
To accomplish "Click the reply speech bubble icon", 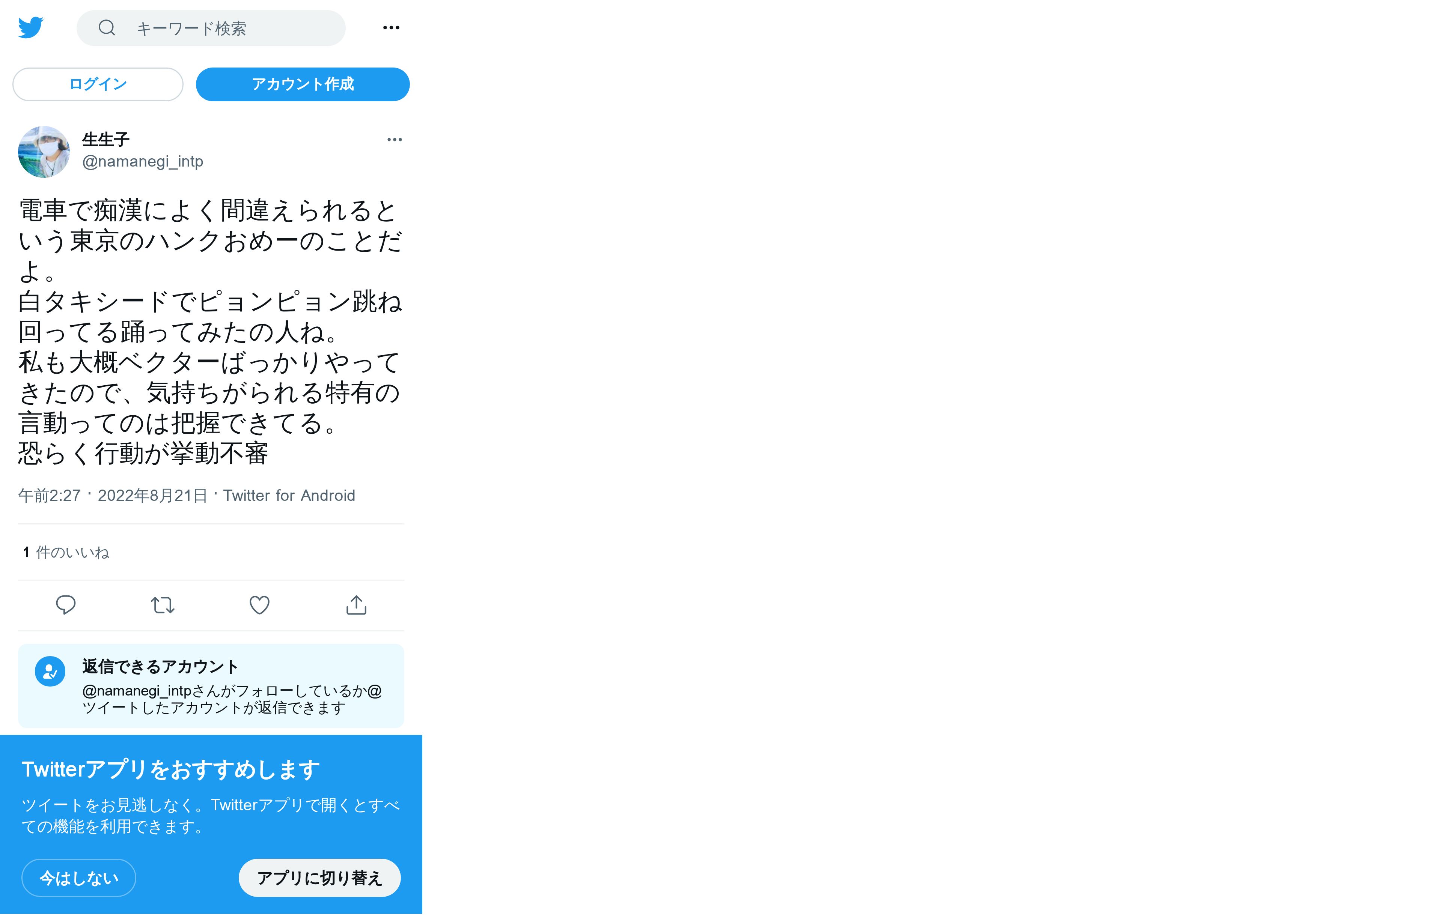I will 65,605.
